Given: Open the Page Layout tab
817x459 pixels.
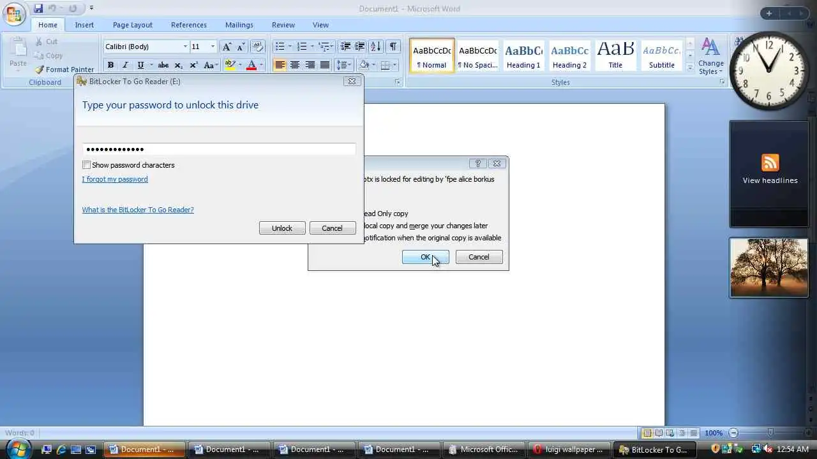Looking at the screenshot, I should 133,25.
